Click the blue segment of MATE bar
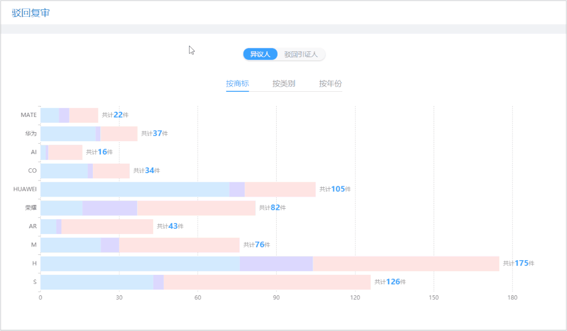 point(50,115)
